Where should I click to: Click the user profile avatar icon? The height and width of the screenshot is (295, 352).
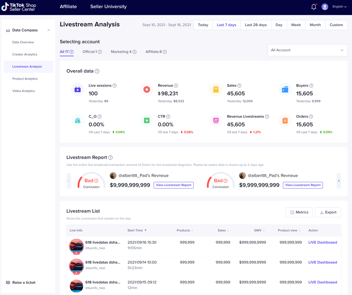coord(325,7)
